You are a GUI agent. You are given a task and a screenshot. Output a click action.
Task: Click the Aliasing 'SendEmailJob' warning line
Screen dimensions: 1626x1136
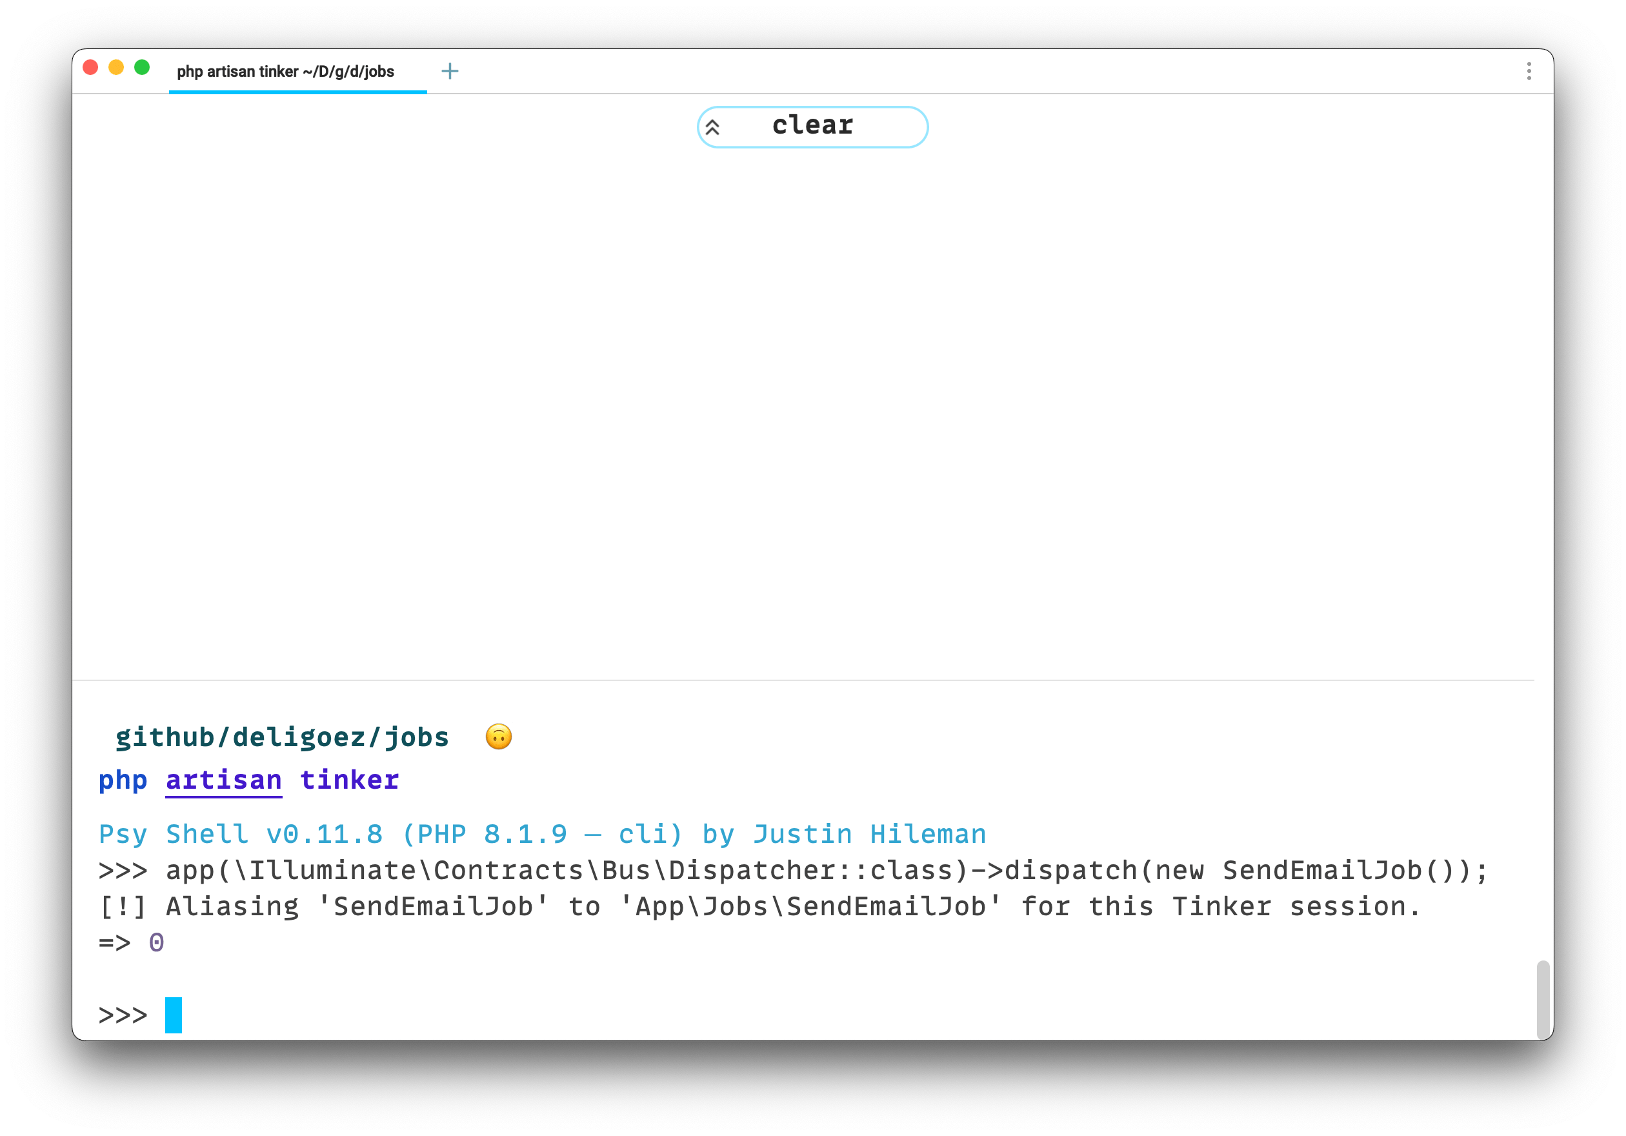click(760, 906)
